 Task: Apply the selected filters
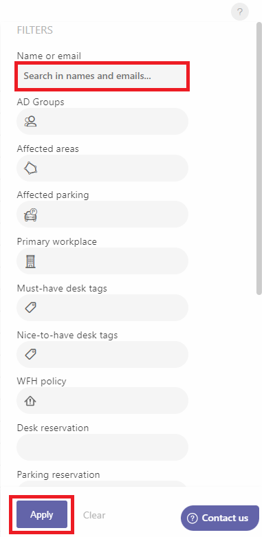pos(42,514)
